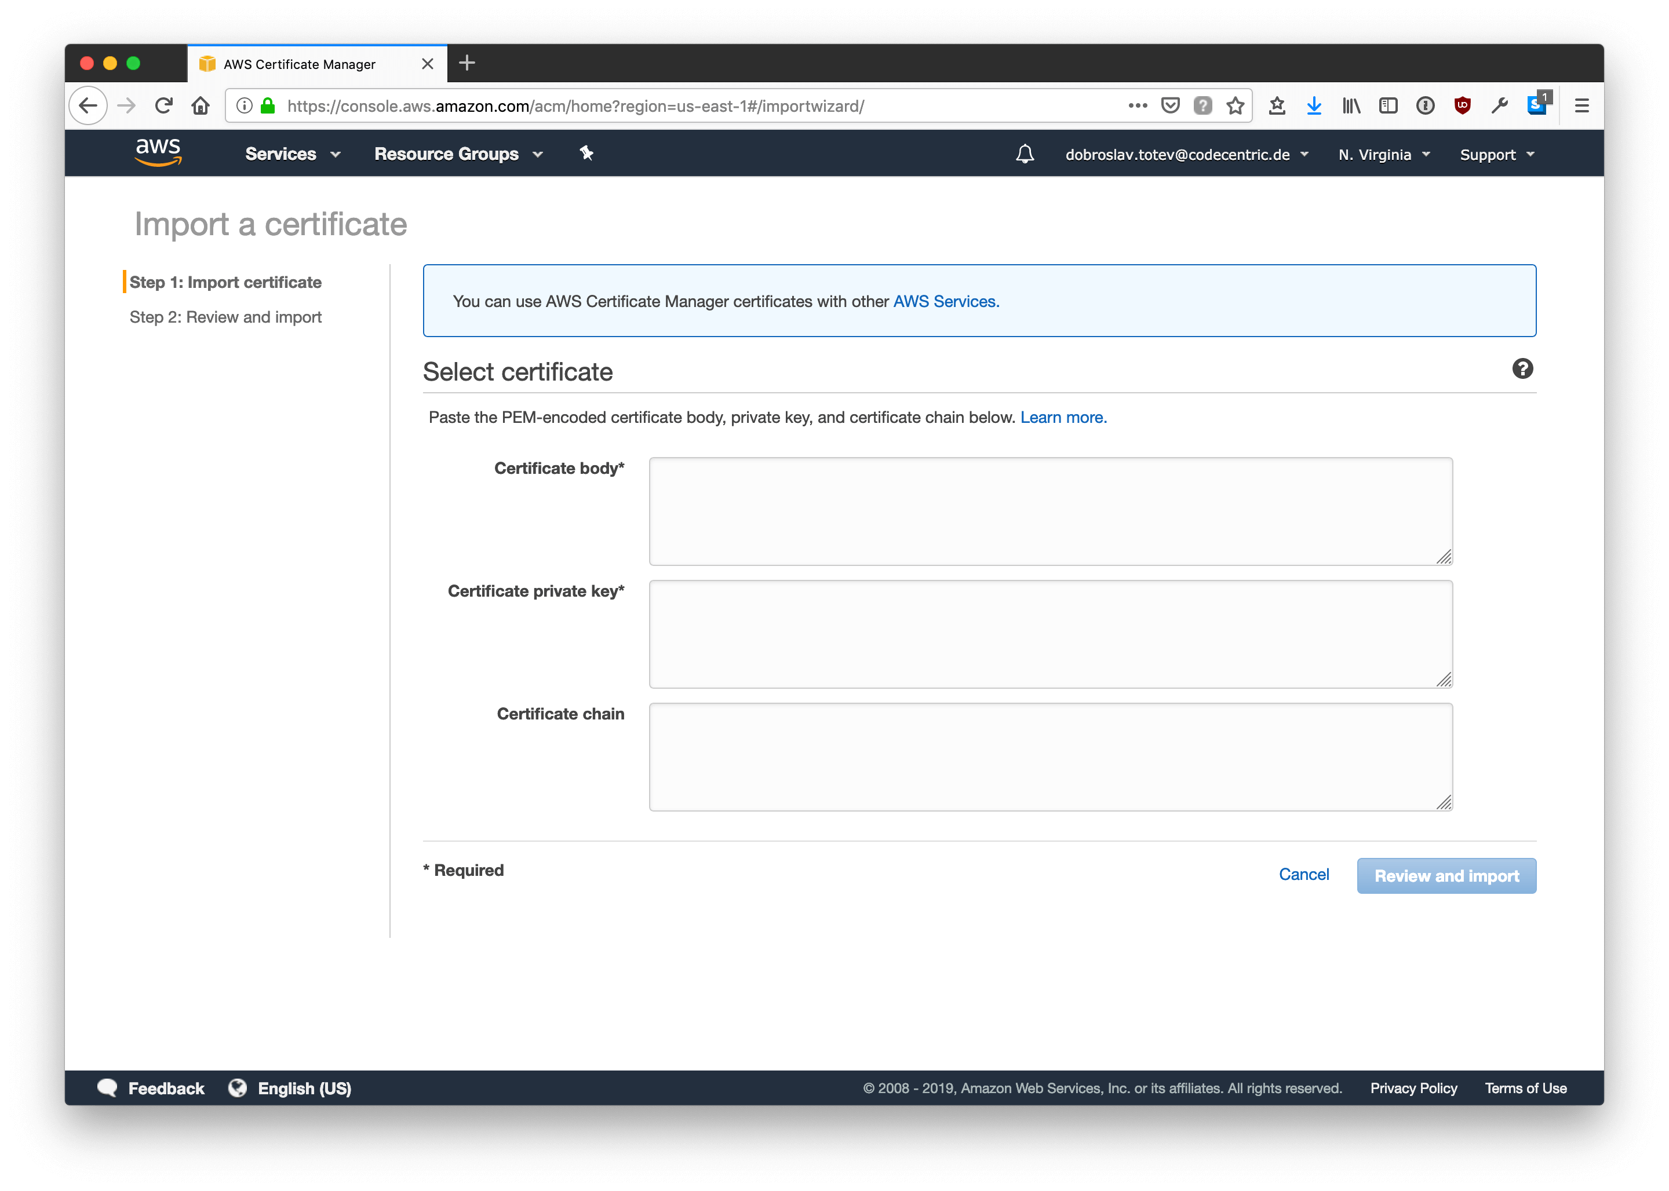Open the Support dropdown menu

[1497, 155]
